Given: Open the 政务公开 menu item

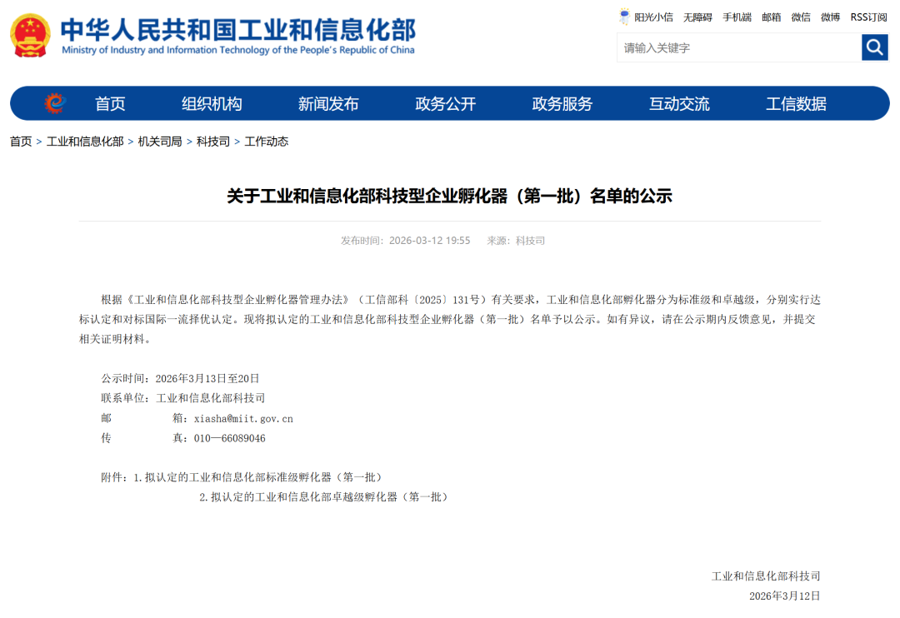Looking at the screenshot, I should [x=445, y=104].
